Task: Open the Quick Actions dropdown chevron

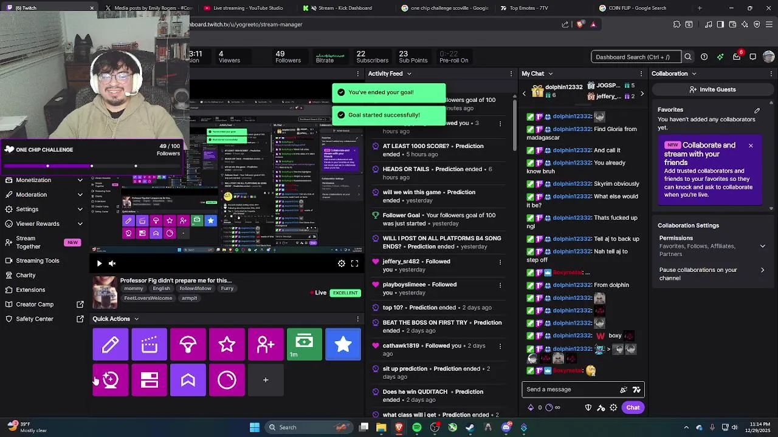Action: (x=136, y=319)
